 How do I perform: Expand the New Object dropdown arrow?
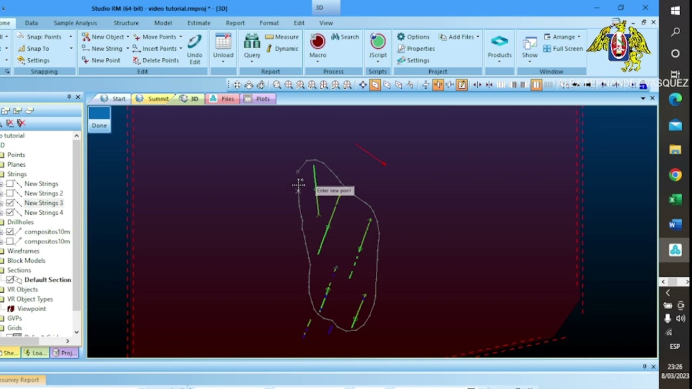[x=128, y=37]
